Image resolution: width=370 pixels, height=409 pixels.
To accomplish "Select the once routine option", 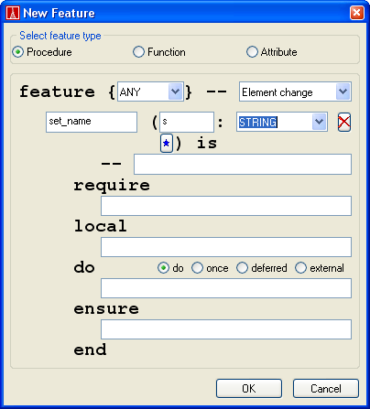I will coord(197,268).
